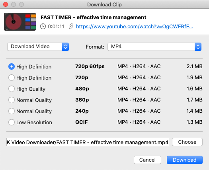The width and height of the screenshot is (209, 170).
Task: Click the save path input field
Action: click(88, 142)
